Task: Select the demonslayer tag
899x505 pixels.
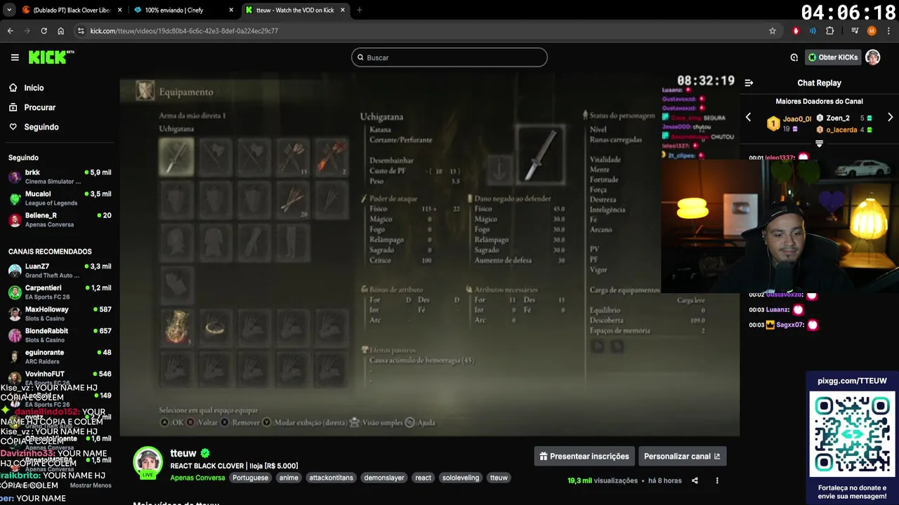Action: [x=384, y=478]
